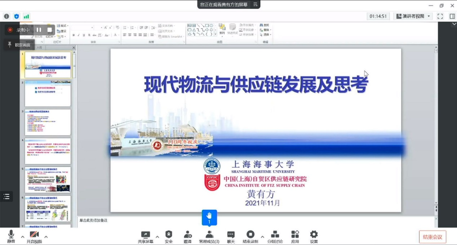Pin the view with 锁定画面
457x245 pixels.
(19, 45)
